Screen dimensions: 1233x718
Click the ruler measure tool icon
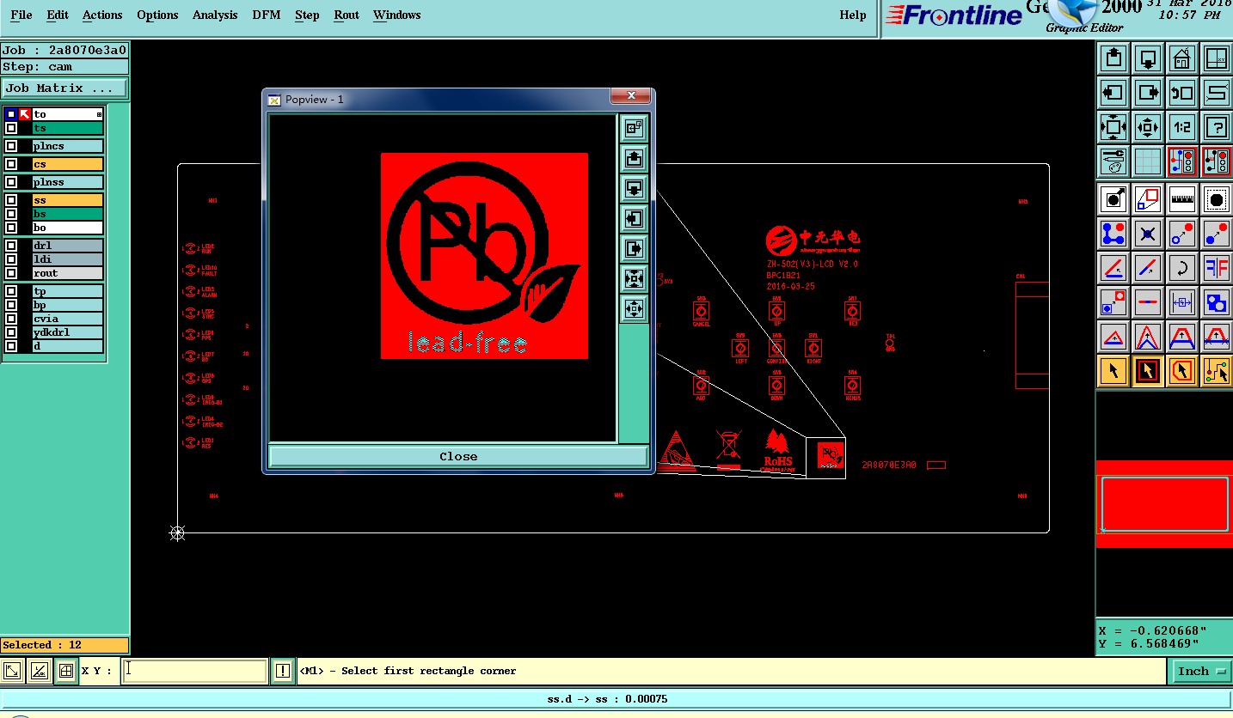1182,199
